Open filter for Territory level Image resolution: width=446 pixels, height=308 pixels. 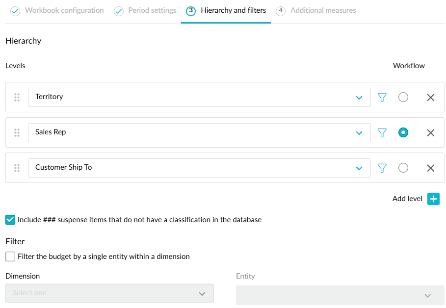[x=382, y=98]
